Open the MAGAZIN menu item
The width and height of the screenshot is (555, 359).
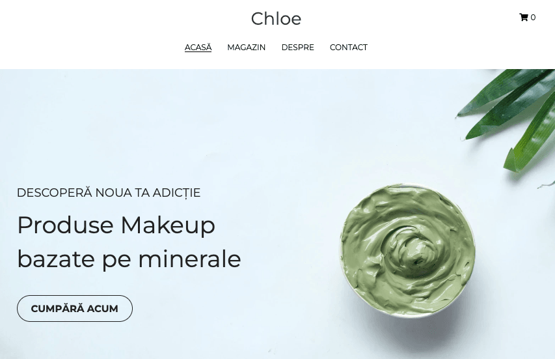point(247,48)
